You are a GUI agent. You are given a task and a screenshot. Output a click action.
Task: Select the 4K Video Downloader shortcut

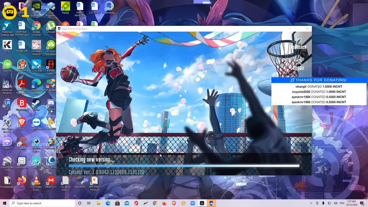(51, 48)
